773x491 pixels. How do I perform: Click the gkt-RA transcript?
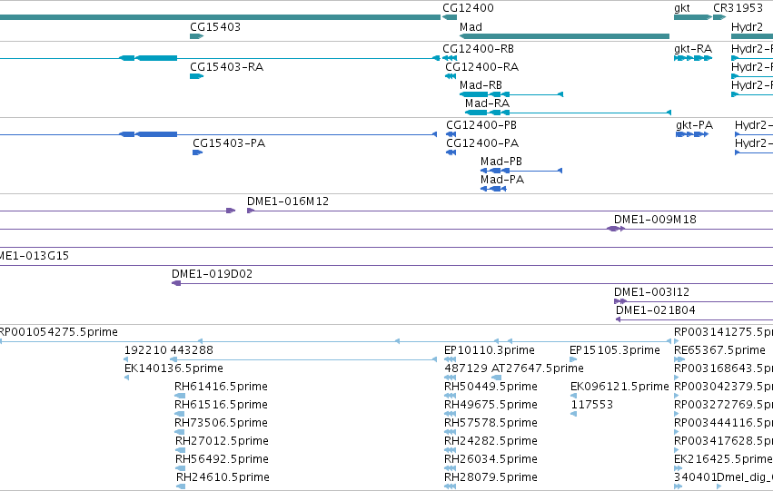pos(693,49)
